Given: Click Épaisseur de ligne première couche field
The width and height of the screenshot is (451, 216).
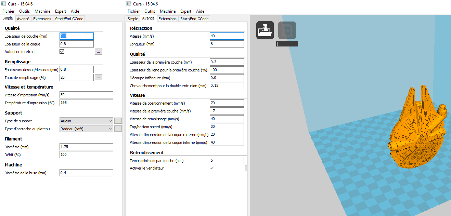Looking at the screenshot, I should click(227, 70).
